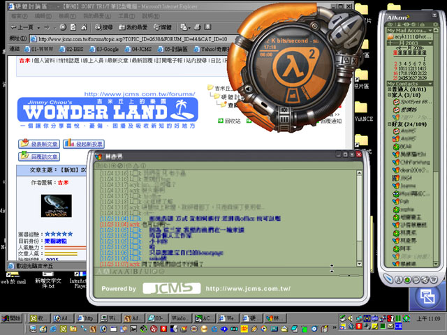Open the Tools (工具) menu in IE
447x335 pixels.
pyautogui.click(x=126, y=16)
